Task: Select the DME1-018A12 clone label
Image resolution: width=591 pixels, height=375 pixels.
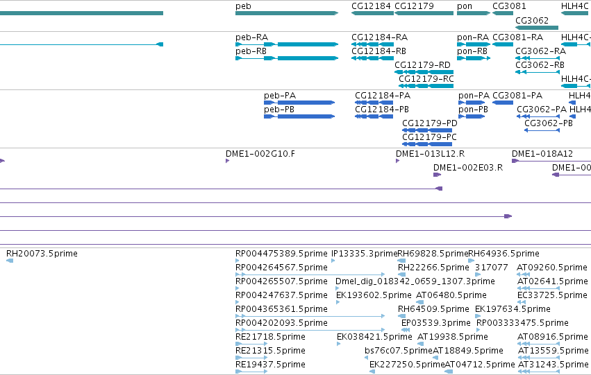Action: click(x=542, y=154)
